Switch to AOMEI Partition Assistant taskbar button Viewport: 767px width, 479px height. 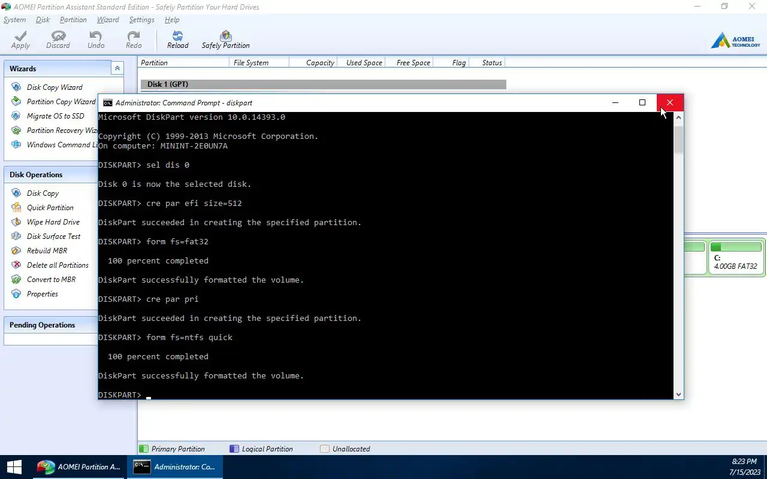78,467
